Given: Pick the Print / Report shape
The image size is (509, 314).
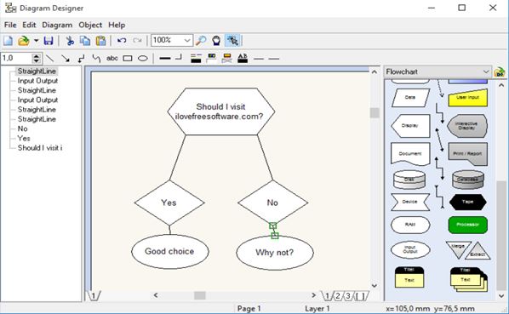Looking at the screenshot, I should [x=467, y=154].
